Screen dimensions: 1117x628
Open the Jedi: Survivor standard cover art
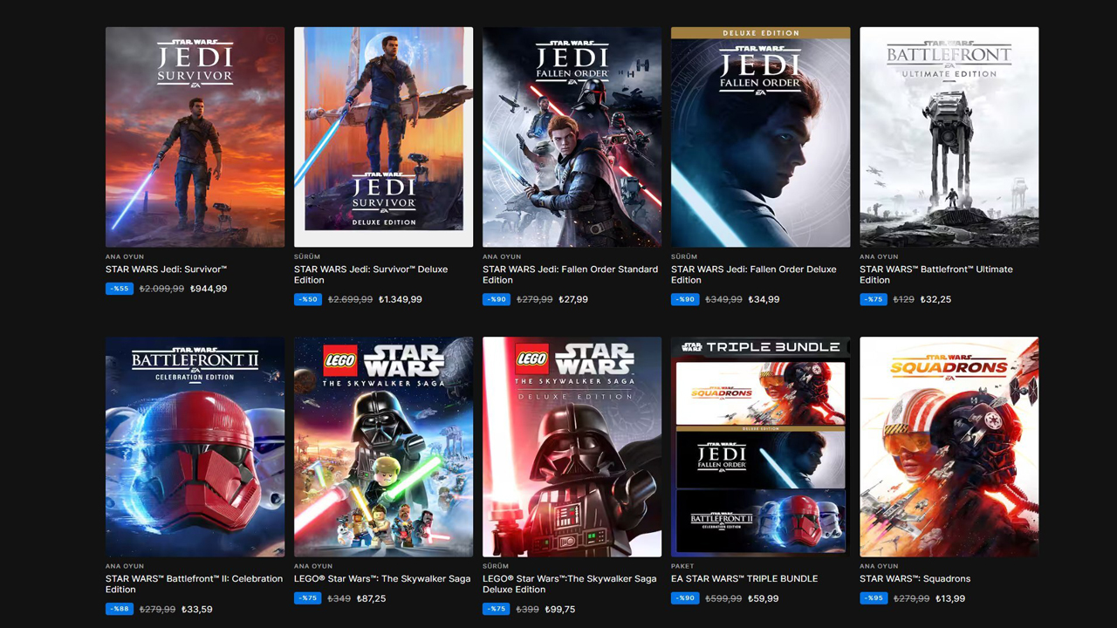point(195,137)
